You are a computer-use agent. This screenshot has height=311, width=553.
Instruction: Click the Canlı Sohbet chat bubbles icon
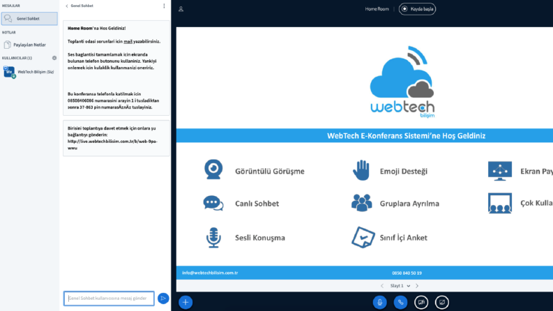click(x=213, y=204)
